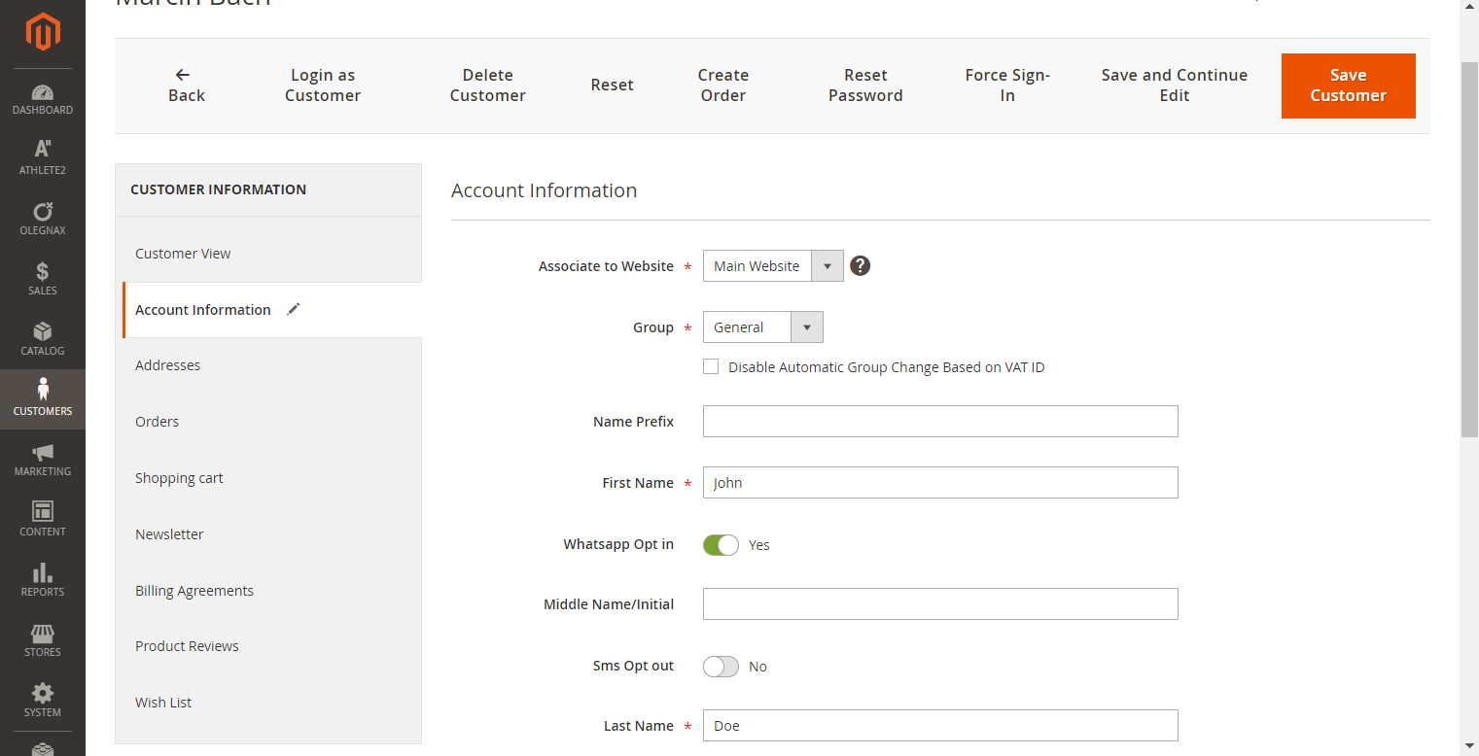Expand the Group dropdown
This screenshot has width=1479, height=756.
(x=762, y=327)
